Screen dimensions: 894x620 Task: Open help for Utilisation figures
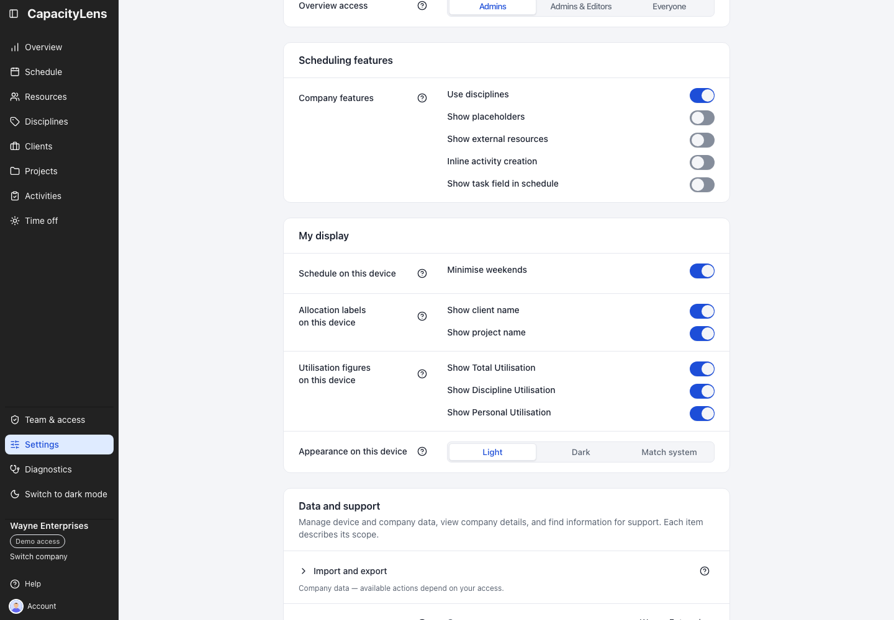coord(422,374)
